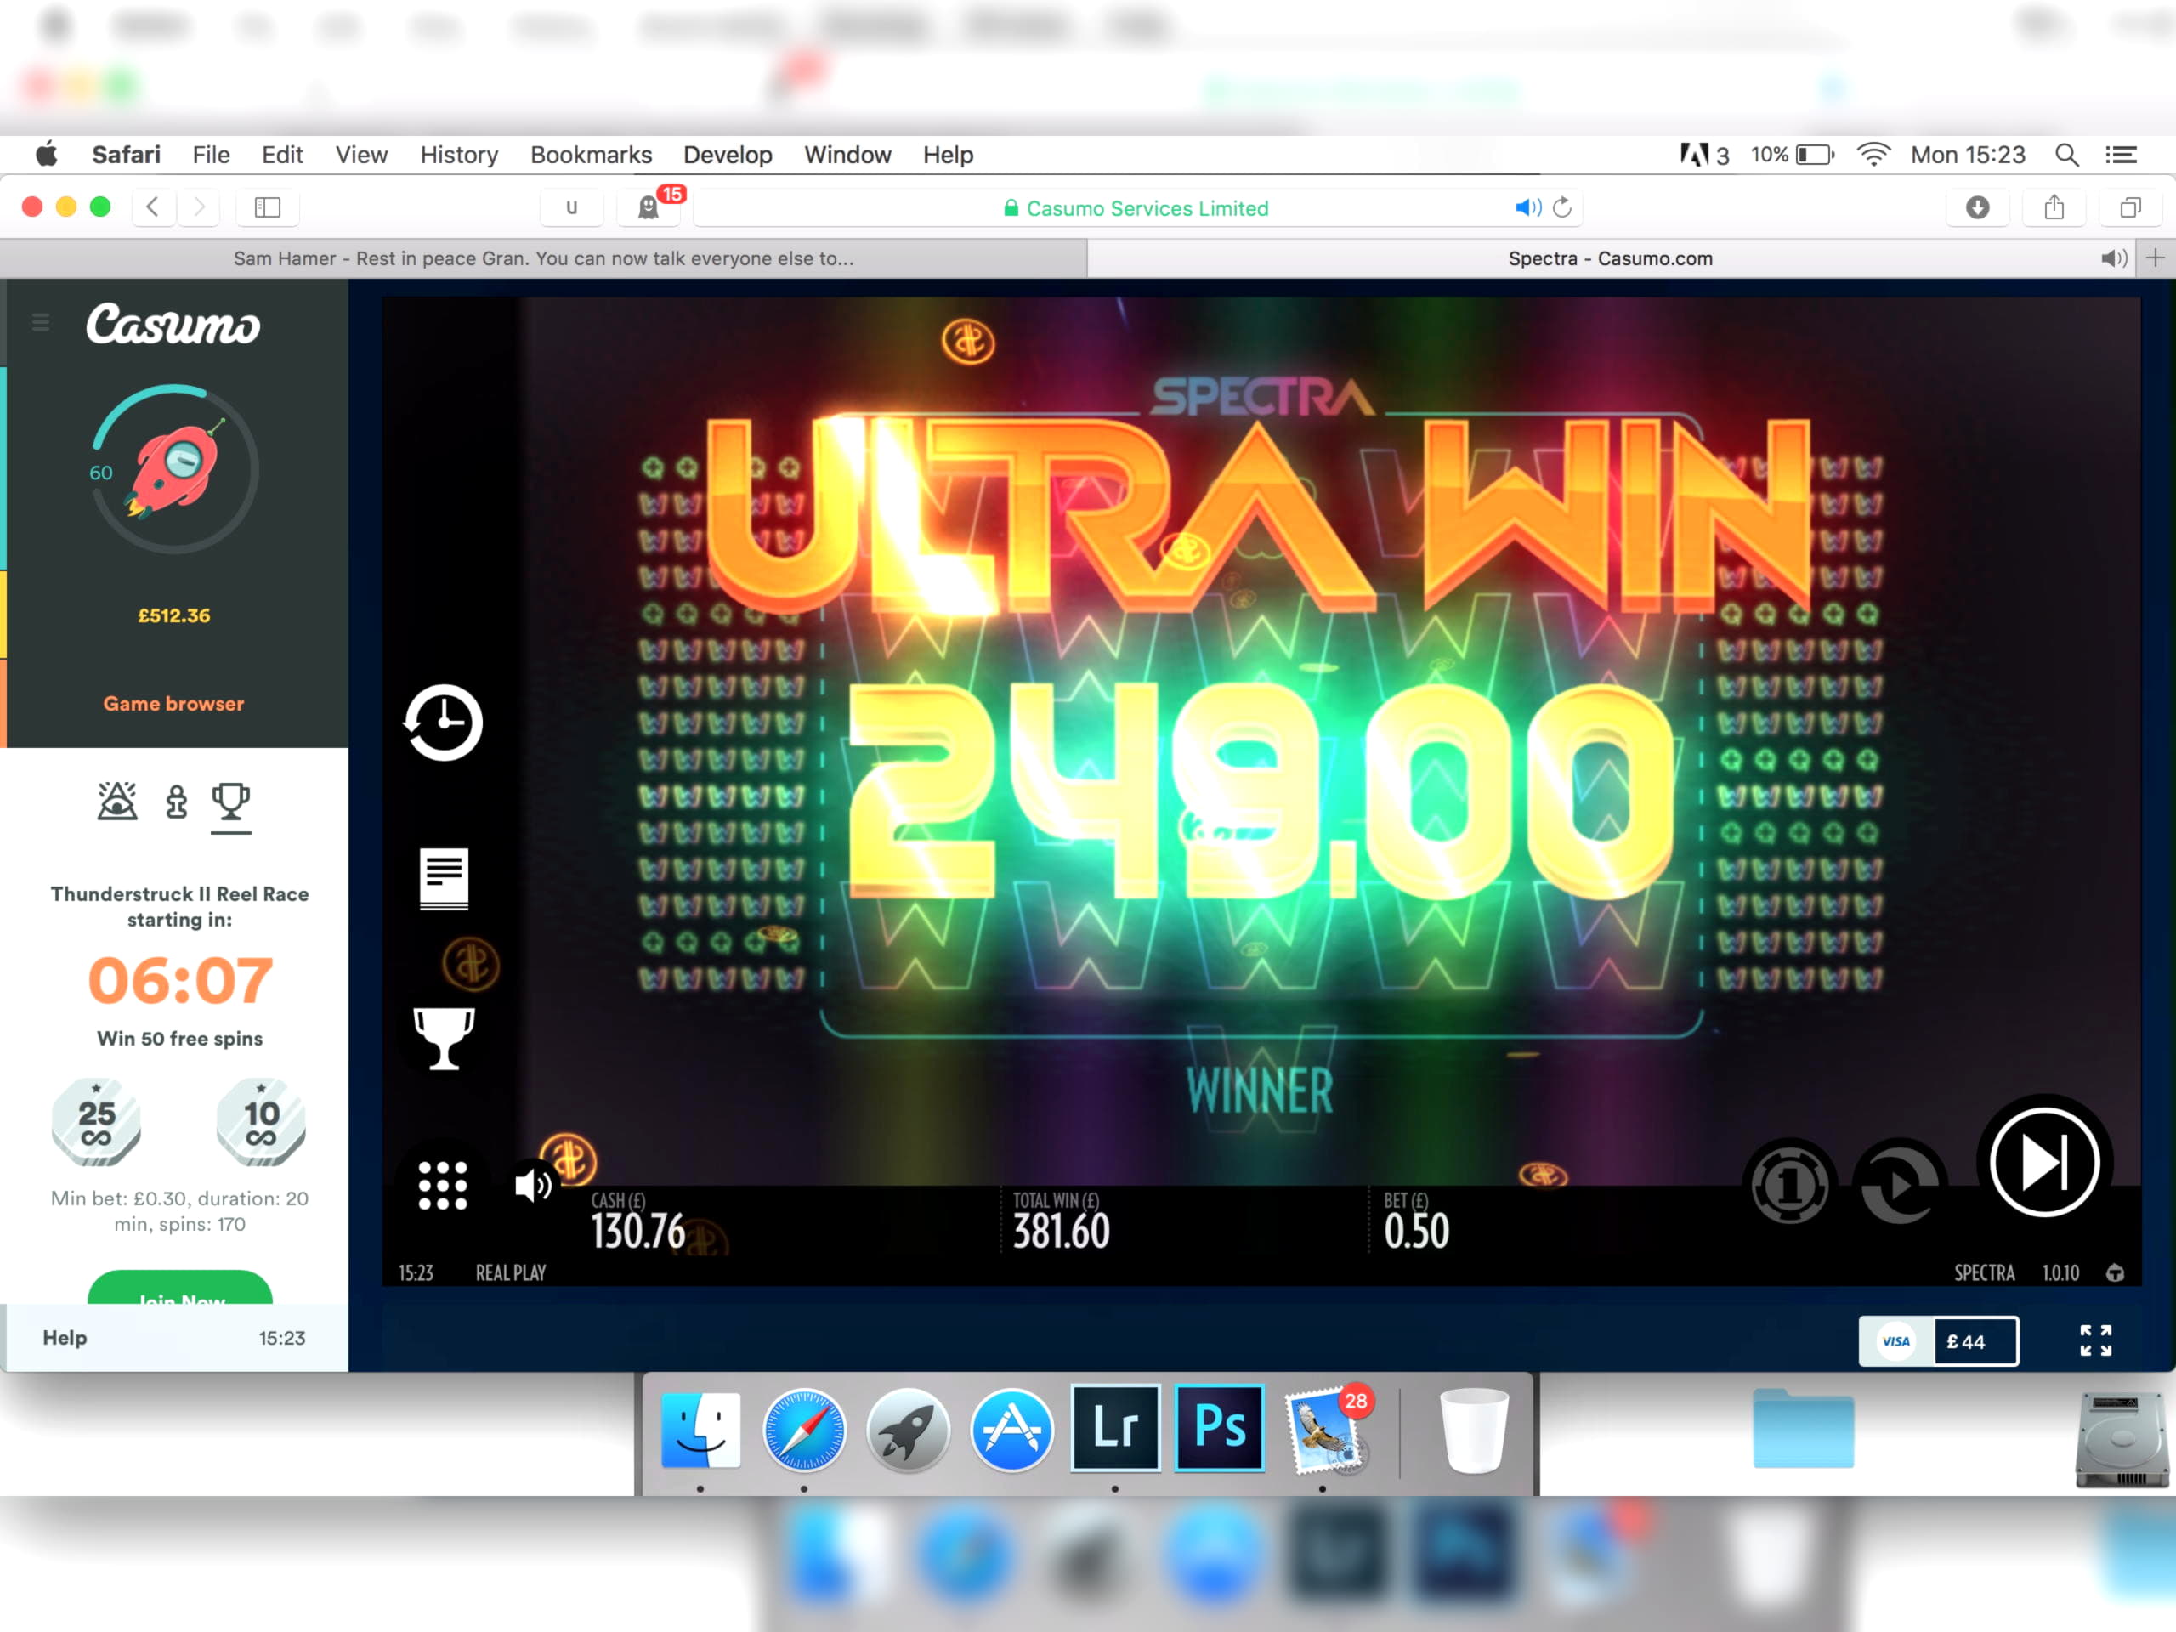Image resolution: width=2176 pixels, height=1632 pixels.
Task: Open the File menu
Action: point(211,155)
